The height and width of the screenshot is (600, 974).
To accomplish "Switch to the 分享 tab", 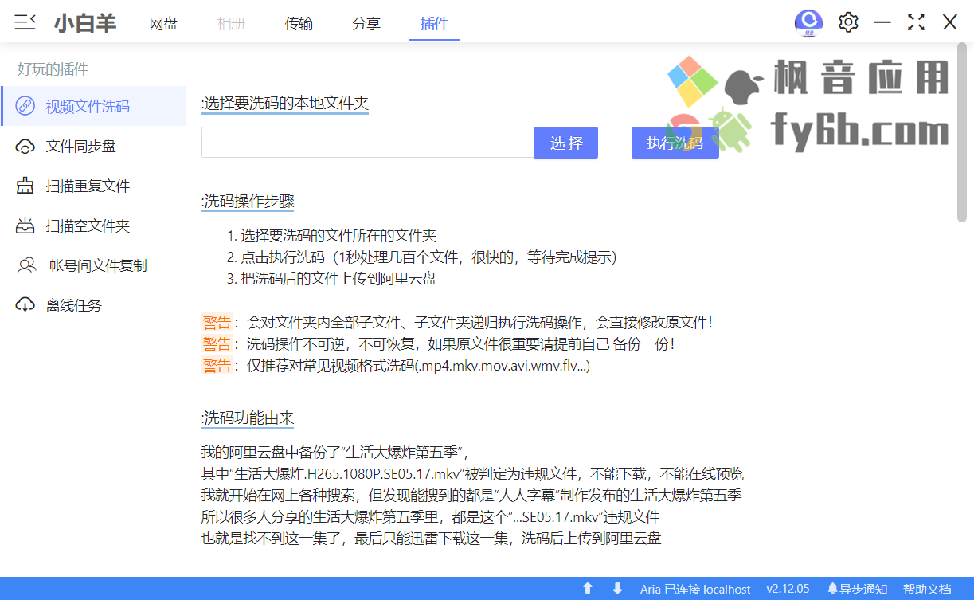I will pos(366,24).
